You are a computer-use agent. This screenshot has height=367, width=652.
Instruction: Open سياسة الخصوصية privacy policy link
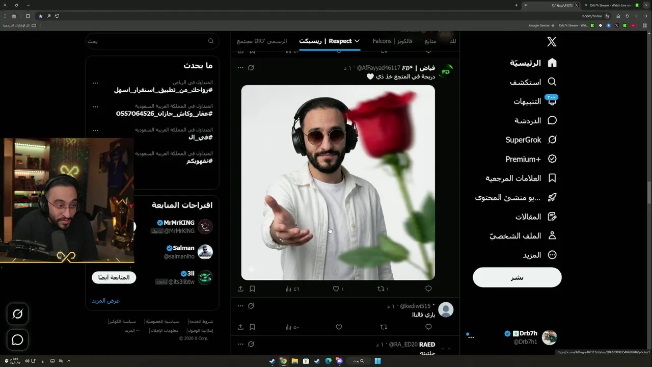[161, 322]
